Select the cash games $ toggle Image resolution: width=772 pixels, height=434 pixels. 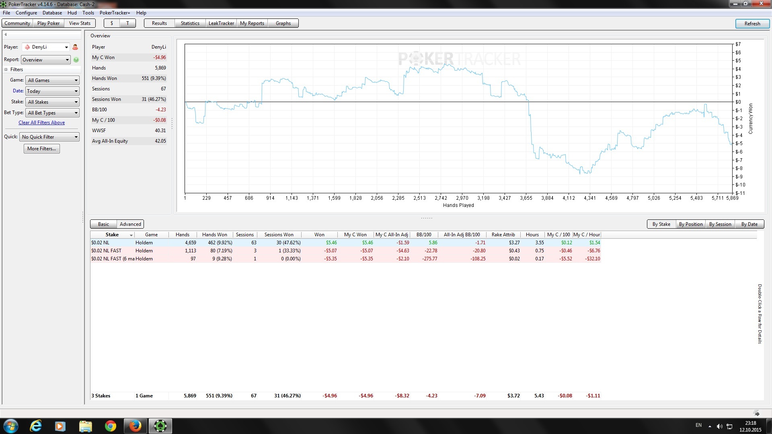click(112, 23)
